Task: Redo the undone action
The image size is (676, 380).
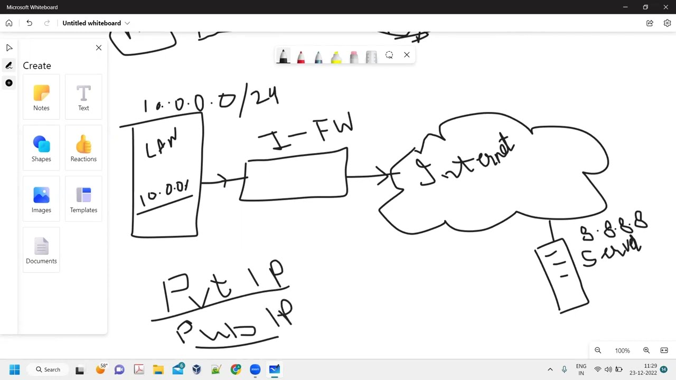Action: [47, 23]
